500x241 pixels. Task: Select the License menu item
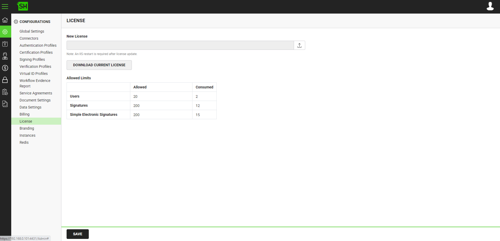[36, 121]
